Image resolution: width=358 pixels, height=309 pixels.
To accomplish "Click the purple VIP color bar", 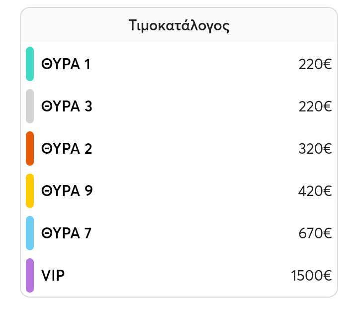I will (x=30, y=275).
